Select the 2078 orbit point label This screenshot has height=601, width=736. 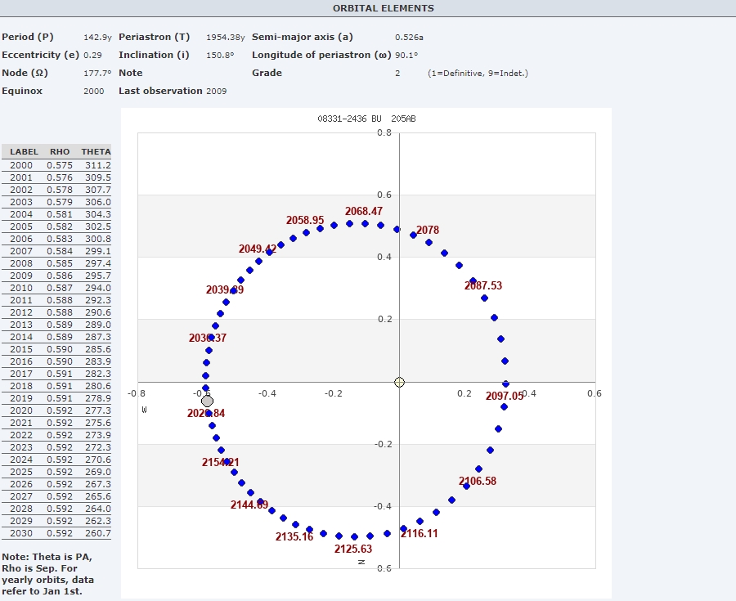click(428, 231)
